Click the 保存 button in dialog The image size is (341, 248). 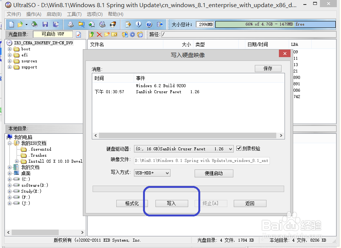click(268, 69)
